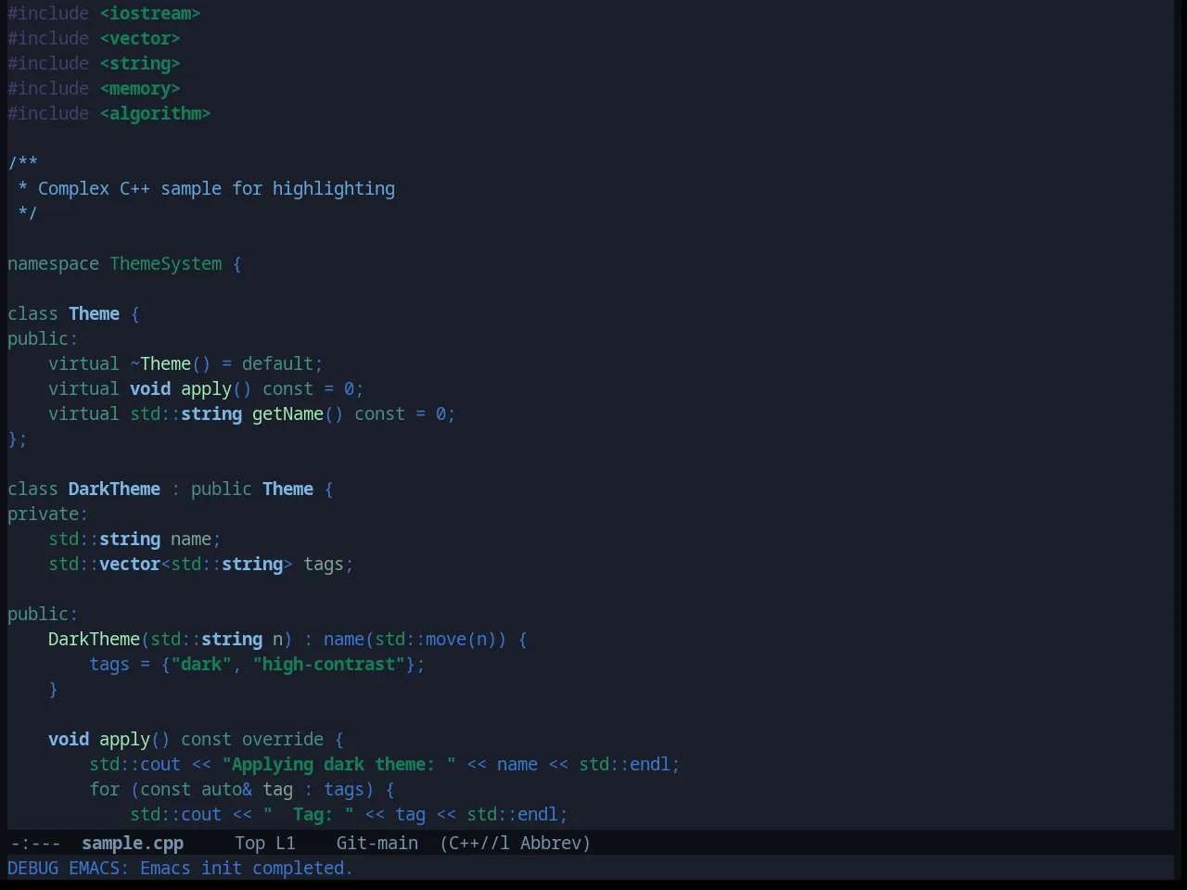Image resolution: width=1187 pixels, height=890 pixels.
Task: Click the sample.cpp buffer name in mode line
Action: (x=133, y=843)
